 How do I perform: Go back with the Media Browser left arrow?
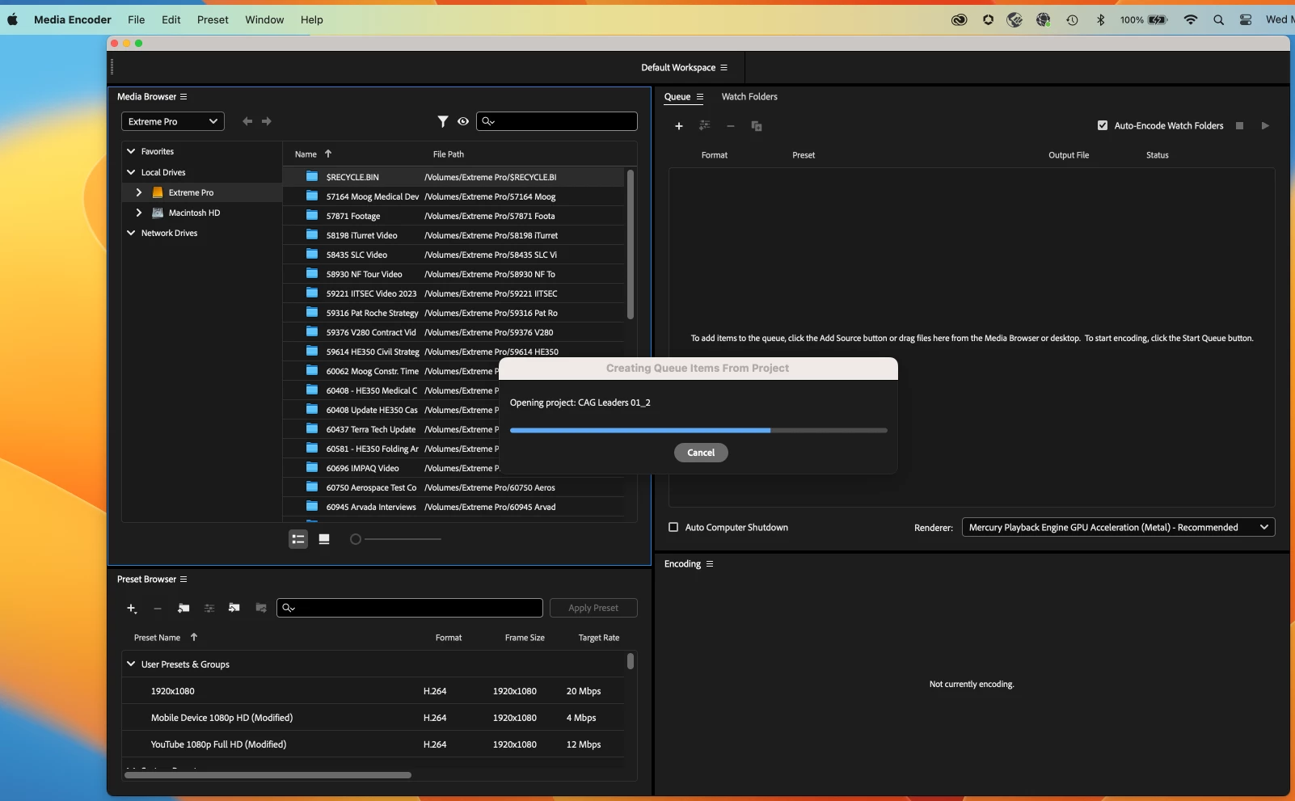247,121
